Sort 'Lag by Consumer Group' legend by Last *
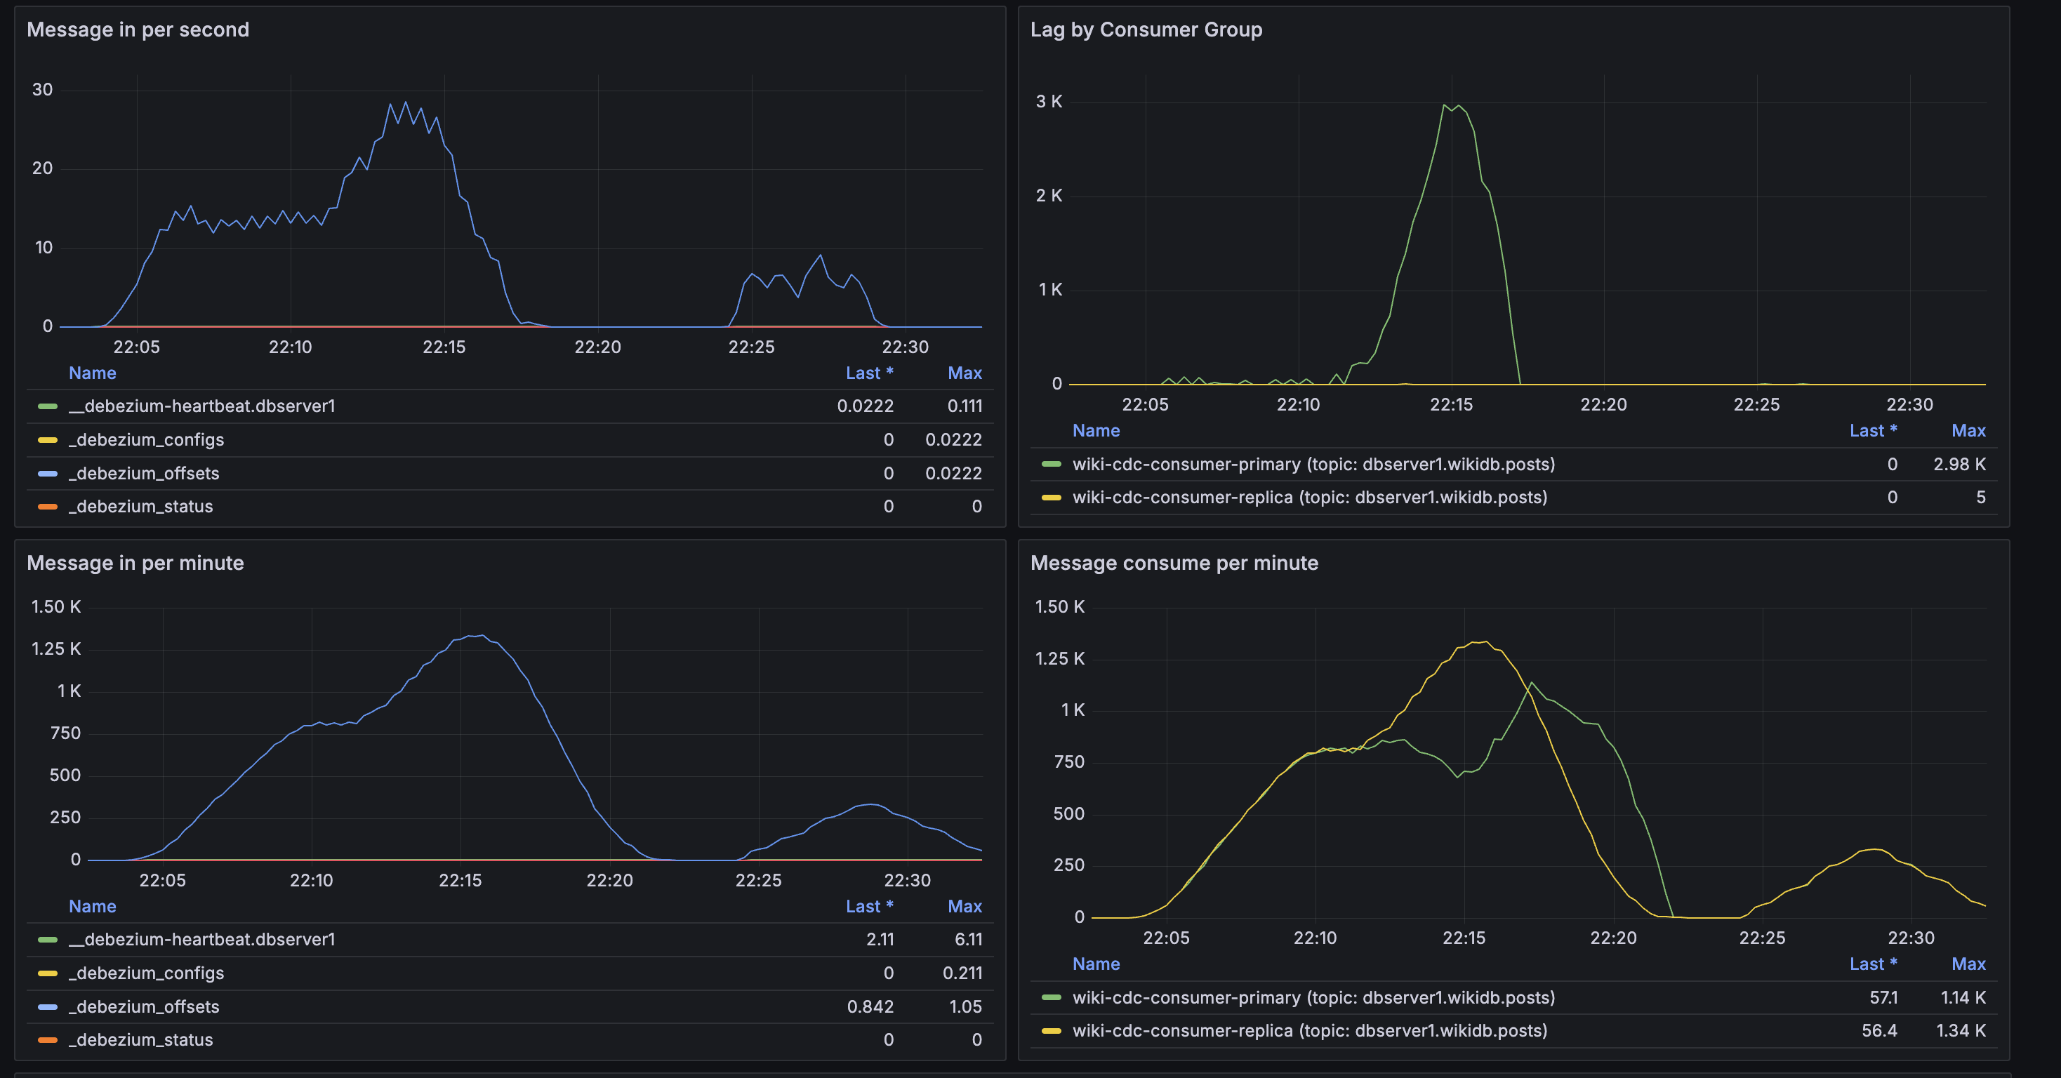The height and width of the screenshot is (1078, 2061). point(1872,430)
